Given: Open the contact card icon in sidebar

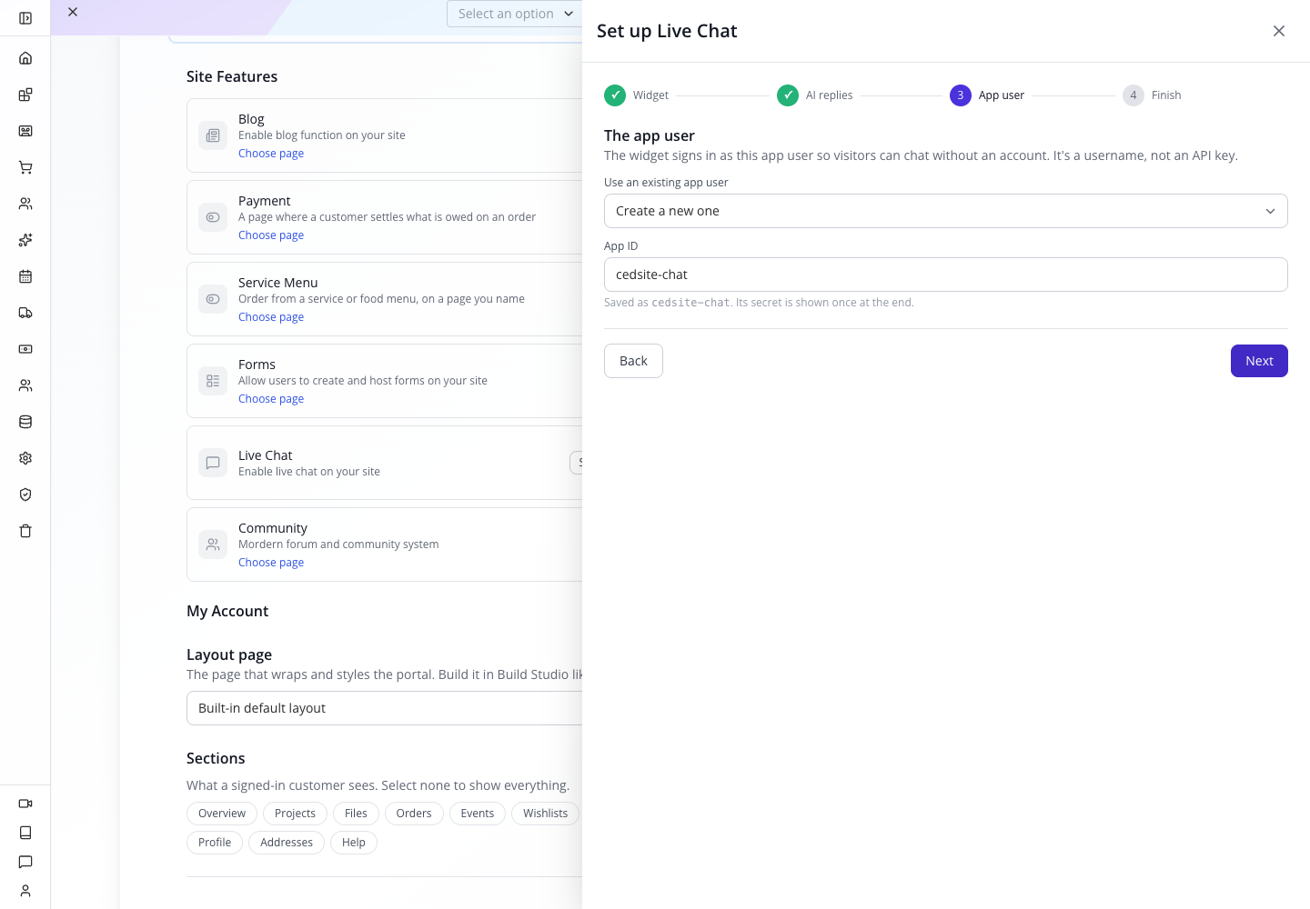Looking at the screenshot, I should pyautogui.click(x=25, y=131).
